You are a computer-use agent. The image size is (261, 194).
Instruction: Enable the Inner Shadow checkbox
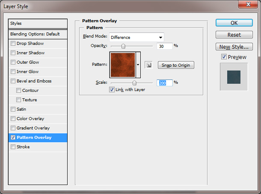click(13, 53)
